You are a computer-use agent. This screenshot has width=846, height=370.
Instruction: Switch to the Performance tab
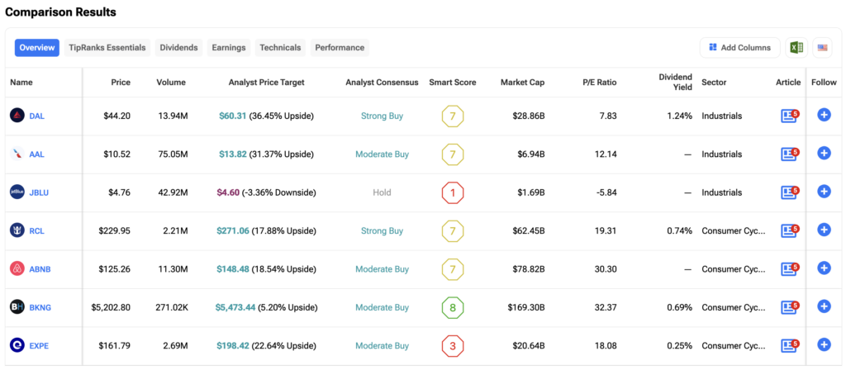340,47
